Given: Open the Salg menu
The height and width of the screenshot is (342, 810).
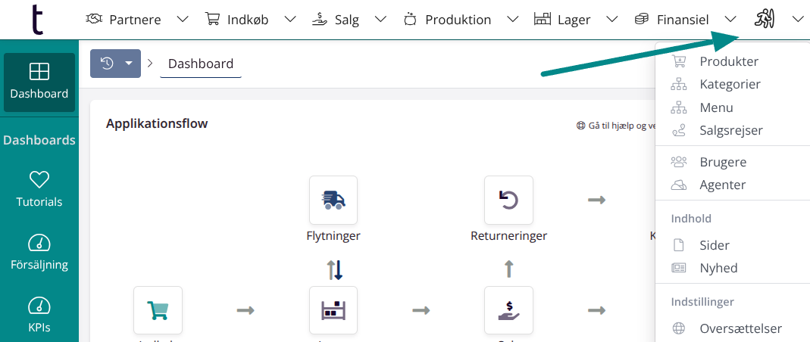Looking at the screenshot, I should pos(339,20).
